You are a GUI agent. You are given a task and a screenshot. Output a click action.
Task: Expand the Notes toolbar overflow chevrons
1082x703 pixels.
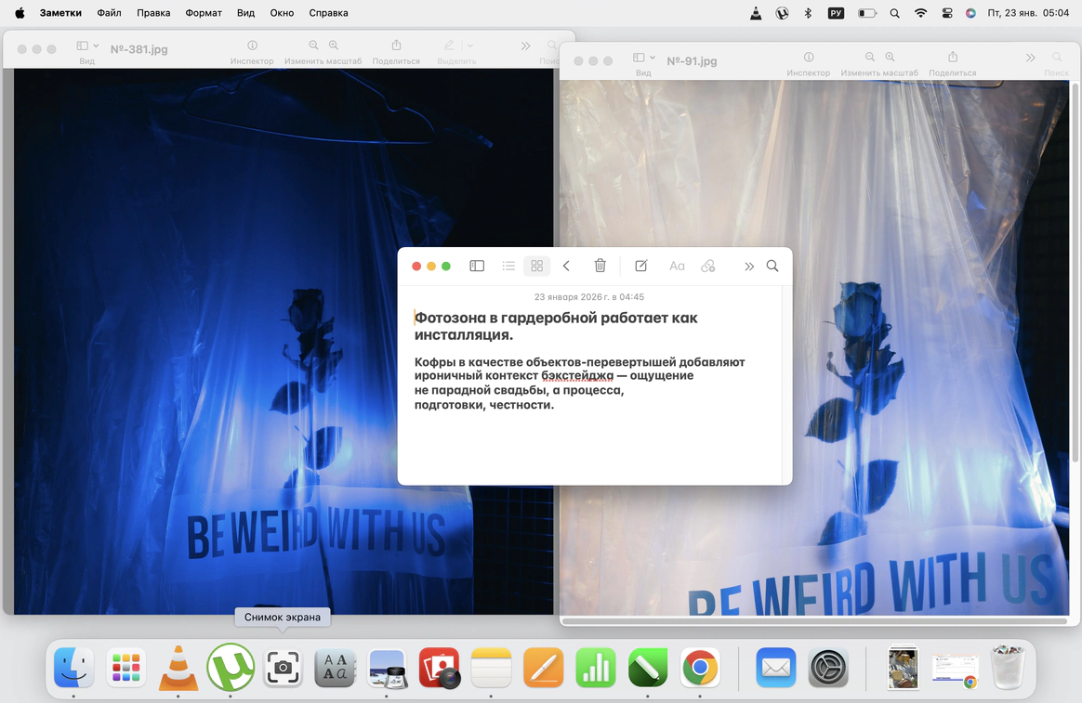pos(748,266)
